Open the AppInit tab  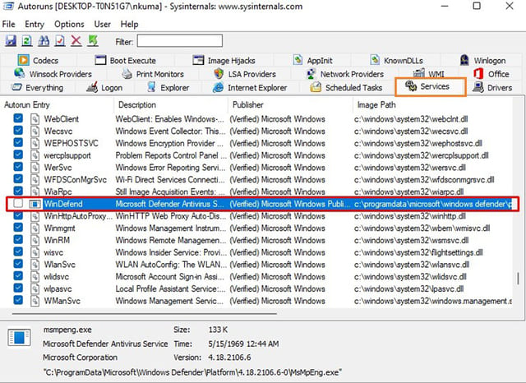click(x=312, y=60)
